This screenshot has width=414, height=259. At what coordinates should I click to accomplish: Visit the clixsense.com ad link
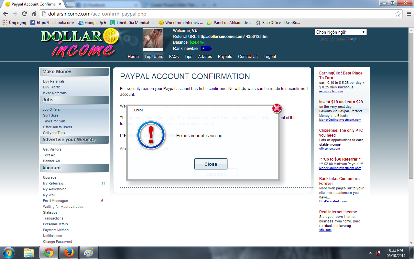tap(330, 149)
